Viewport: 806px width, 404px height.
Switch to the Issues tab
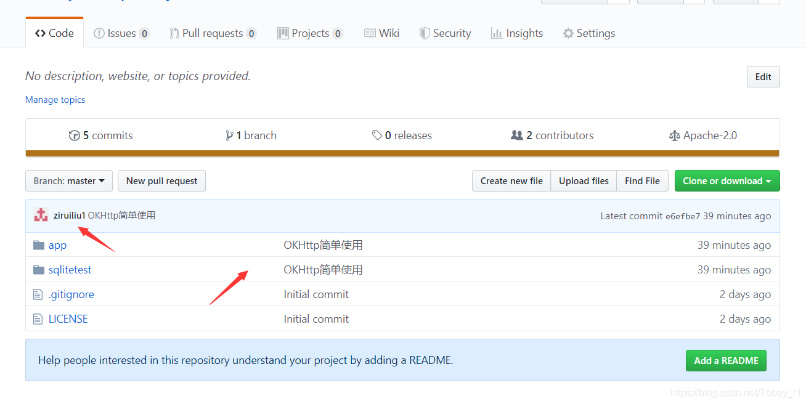coord(121,33)
